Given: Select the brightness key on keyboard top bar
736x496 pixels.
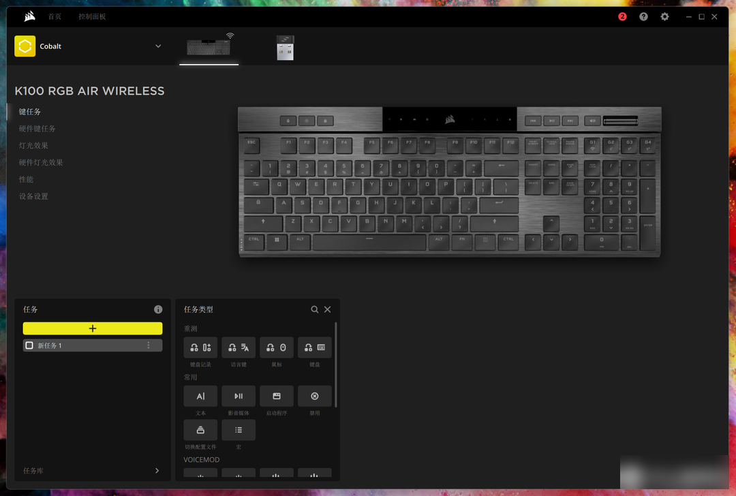Looking at the screenshot, I should pyautogui.click(x=307, y=121).
